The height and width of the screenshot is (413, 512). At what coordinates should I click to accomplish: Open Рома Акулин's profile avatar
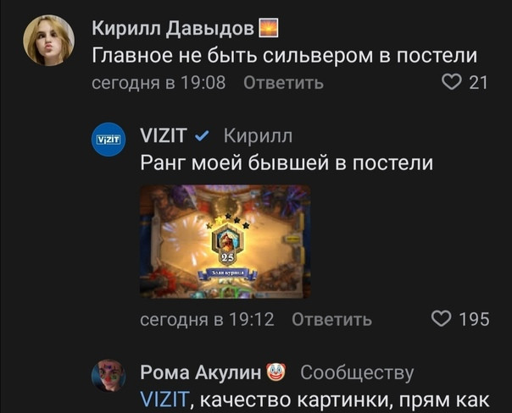(109, 375)
